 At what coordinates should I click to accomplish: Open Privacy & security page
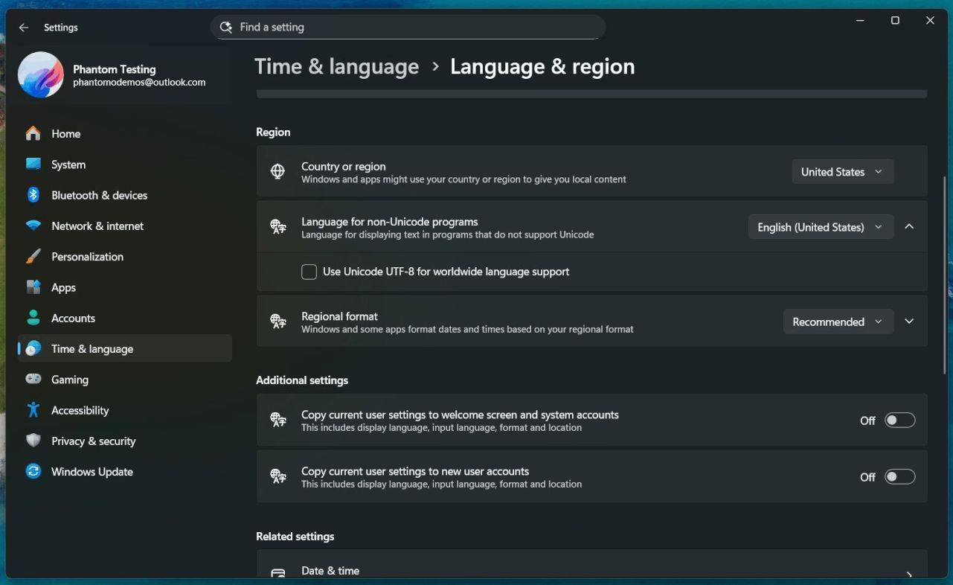125,441
